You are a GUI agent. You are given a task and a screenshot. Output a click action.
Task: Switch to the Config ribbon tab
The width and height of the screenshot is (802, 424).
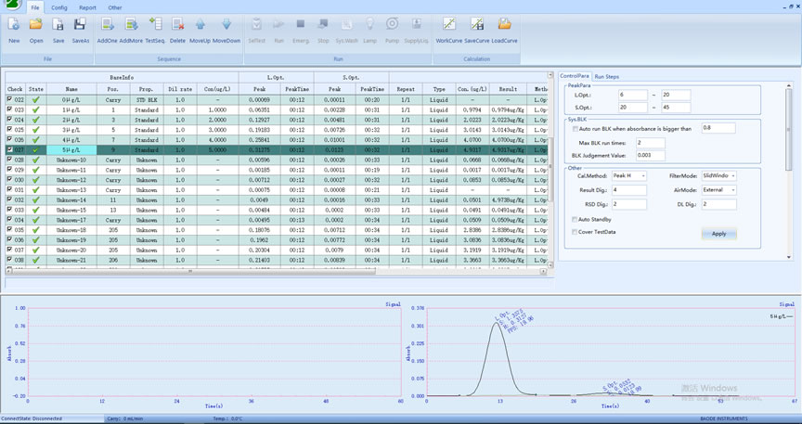pyautogui.click(x=59, y=7)
